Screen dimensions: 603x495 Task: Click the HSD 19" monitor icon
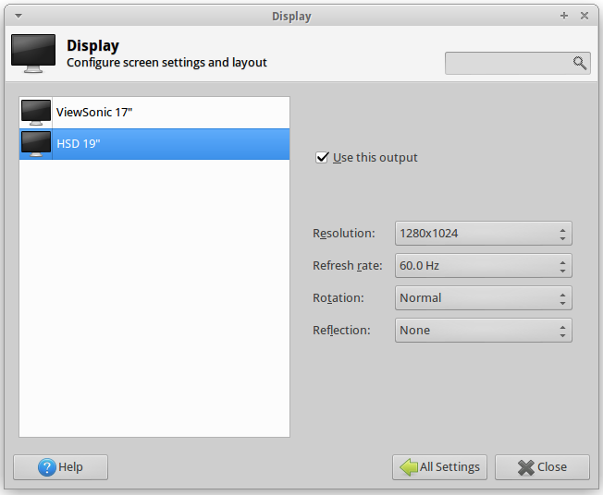(36, 144)
